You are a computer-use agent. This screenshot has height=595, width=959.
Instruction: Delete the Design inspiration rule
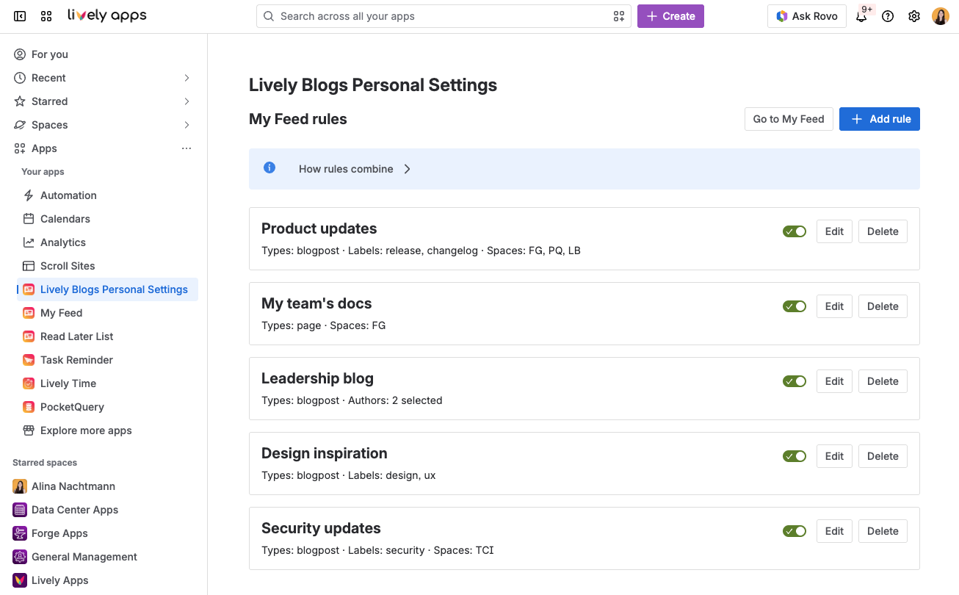tap(883, 456)
